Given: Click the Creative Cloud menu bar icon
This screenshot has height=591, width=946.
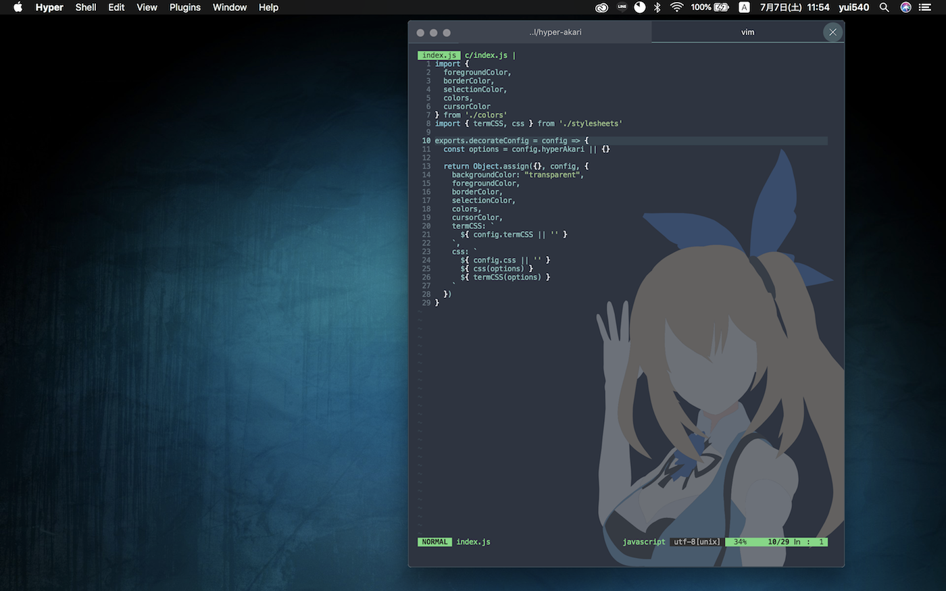Looking at the screenshot, I should (601, 7).
